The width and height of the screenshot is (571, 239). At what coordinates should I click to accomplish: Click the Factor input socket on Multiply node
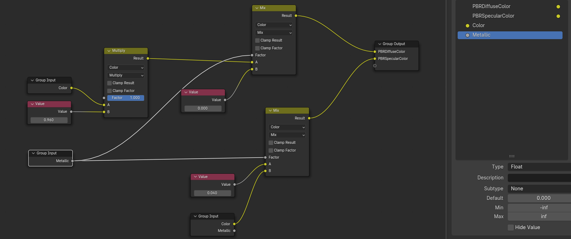[104, 98]
